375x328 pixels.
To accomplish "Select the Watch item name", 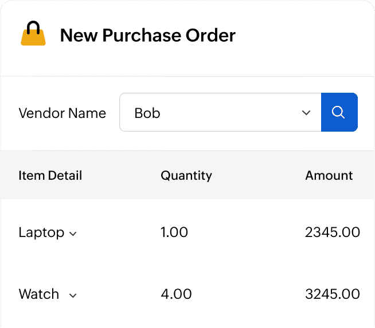I will coord(39,294).
